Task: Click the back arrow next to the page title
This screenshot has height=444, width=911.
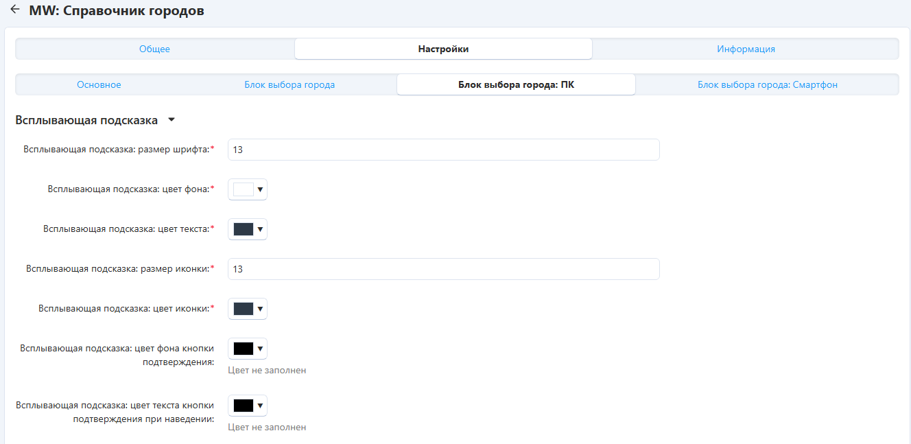Action: [14, 10]
